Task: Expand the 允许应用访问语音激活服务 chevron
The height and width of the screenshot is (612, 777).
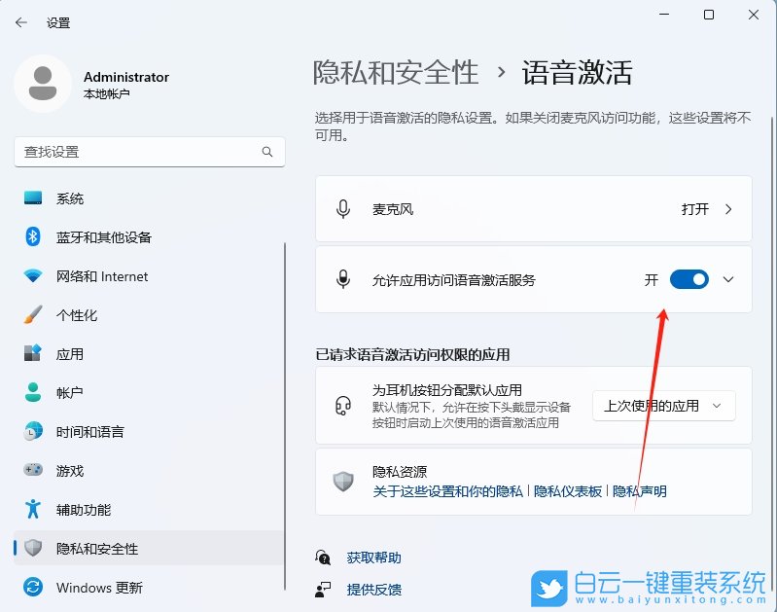Action: (728, 279)
